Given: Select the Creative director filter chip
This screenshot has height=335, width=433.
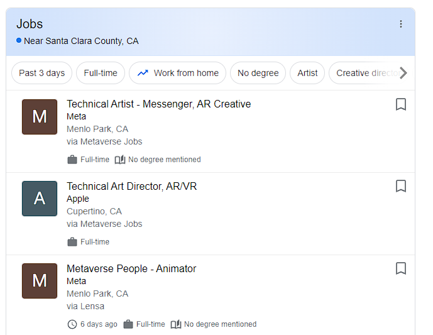Looking at the screenshot, I should [364, 73].
